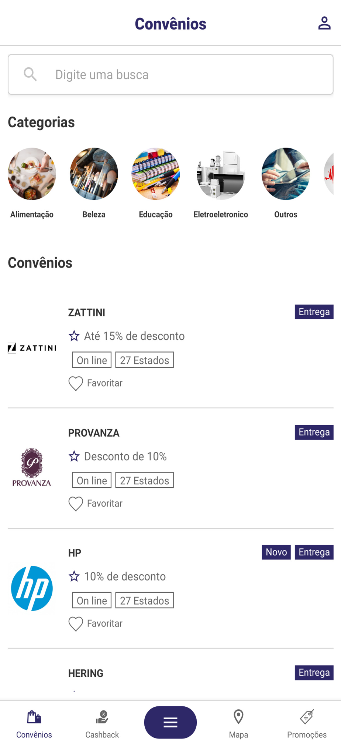Open the Cashback tab

tap(102, 724)
